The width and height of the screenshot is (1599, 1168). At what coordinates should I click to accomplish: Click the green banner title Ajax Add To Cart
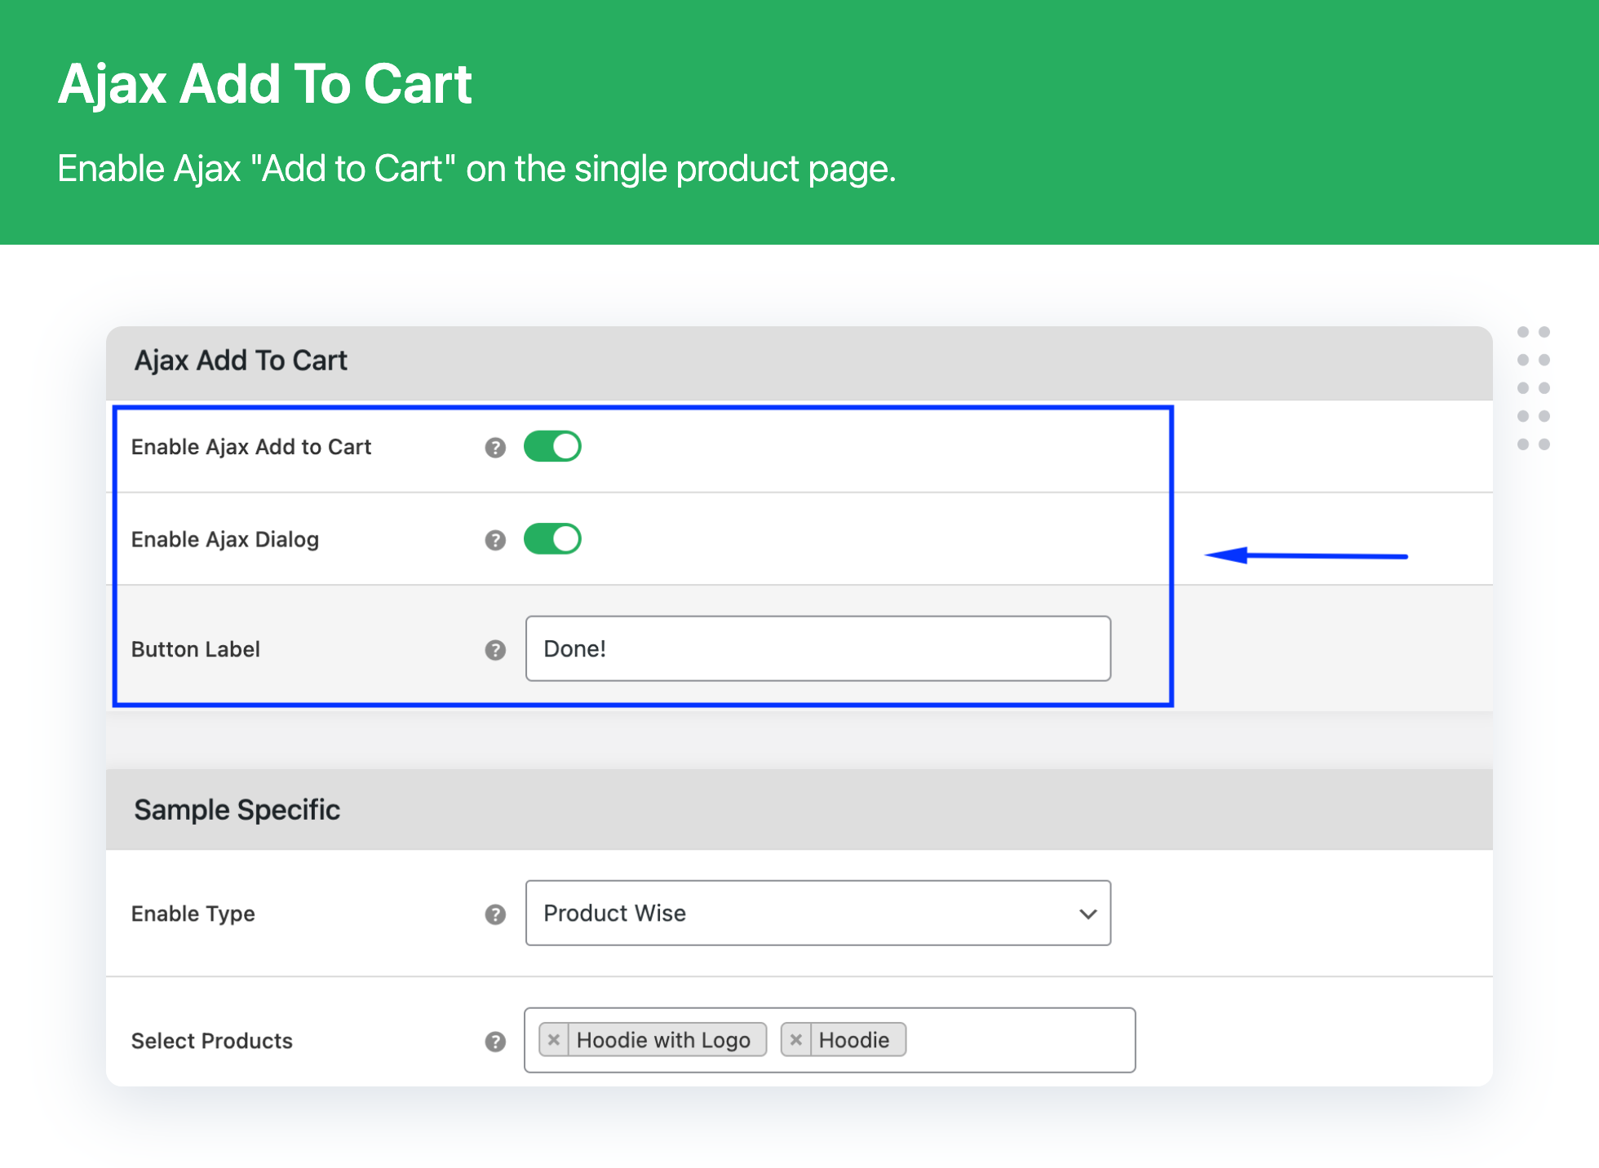[265, 84]
